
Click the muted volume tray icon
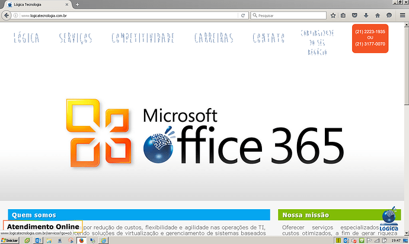[x=354, y=240]
